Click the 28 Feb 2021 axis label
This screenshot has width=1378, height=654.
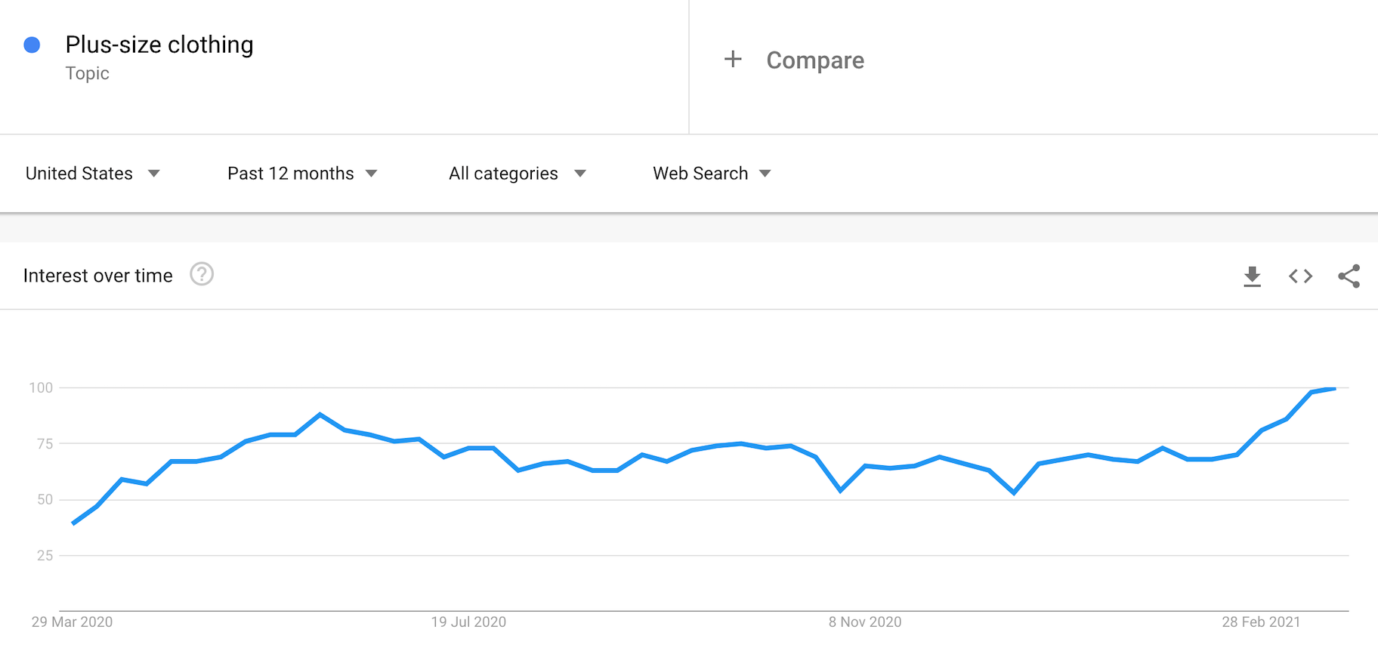[x=1261, y=622]
